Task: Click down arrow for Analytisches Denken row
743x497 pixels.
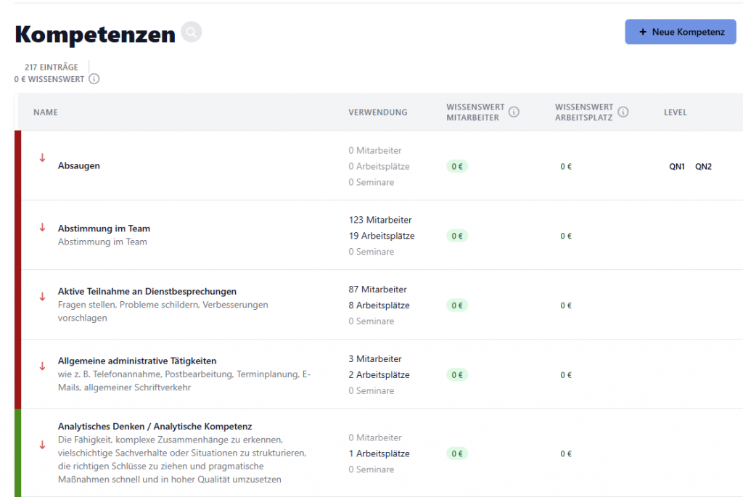Action: tap(42, 445)
